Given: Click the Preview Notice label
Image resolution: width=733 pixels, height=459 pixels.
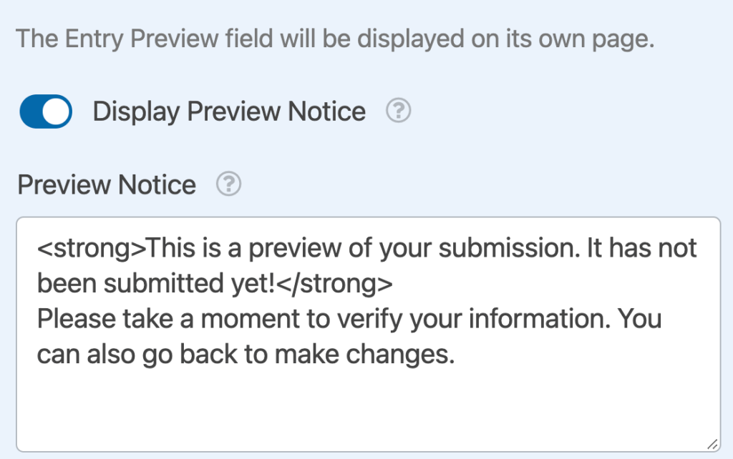Looking at the screenshot, I should (106, 184).
